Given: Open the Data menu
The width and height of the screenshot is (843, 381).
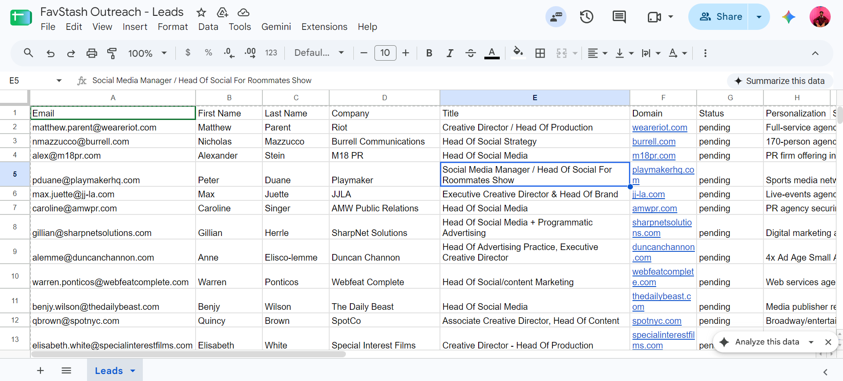Looking at the screenshot, I should coord(208,27).
